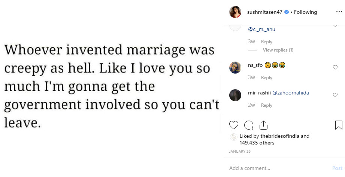Reply to mir_rashii's comment
Screen dimensions: 345x177
point(267,105)
